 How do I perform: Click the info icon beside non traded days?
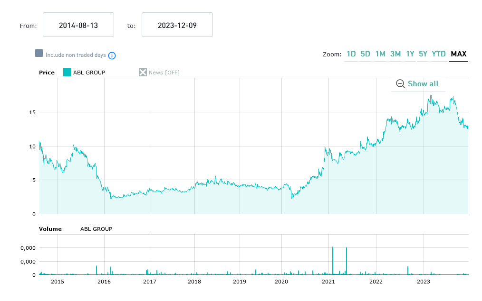(x=112, y=55)
